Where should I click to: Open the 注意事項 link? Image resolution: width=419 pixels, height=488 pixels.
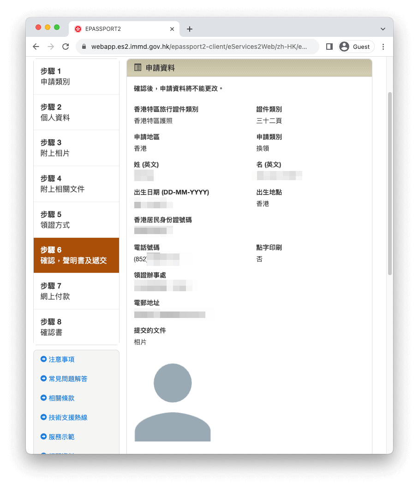pyautogui.click(x=61, y=359)
